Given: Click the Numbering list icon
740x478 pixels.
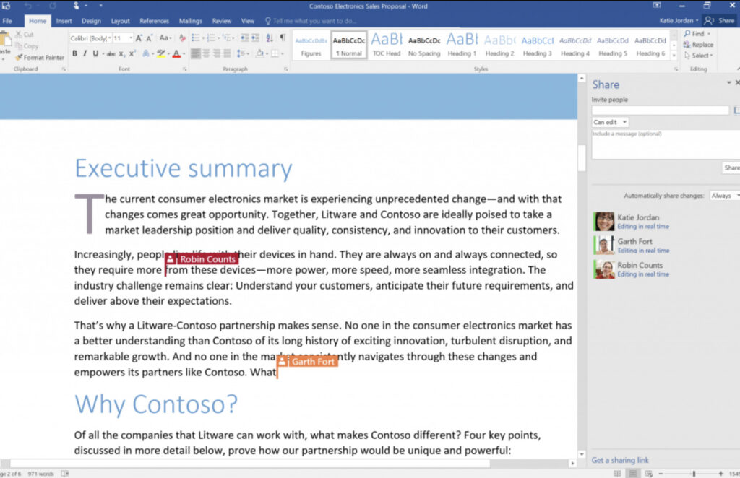Looking at the screenshot, I should 211,38.
